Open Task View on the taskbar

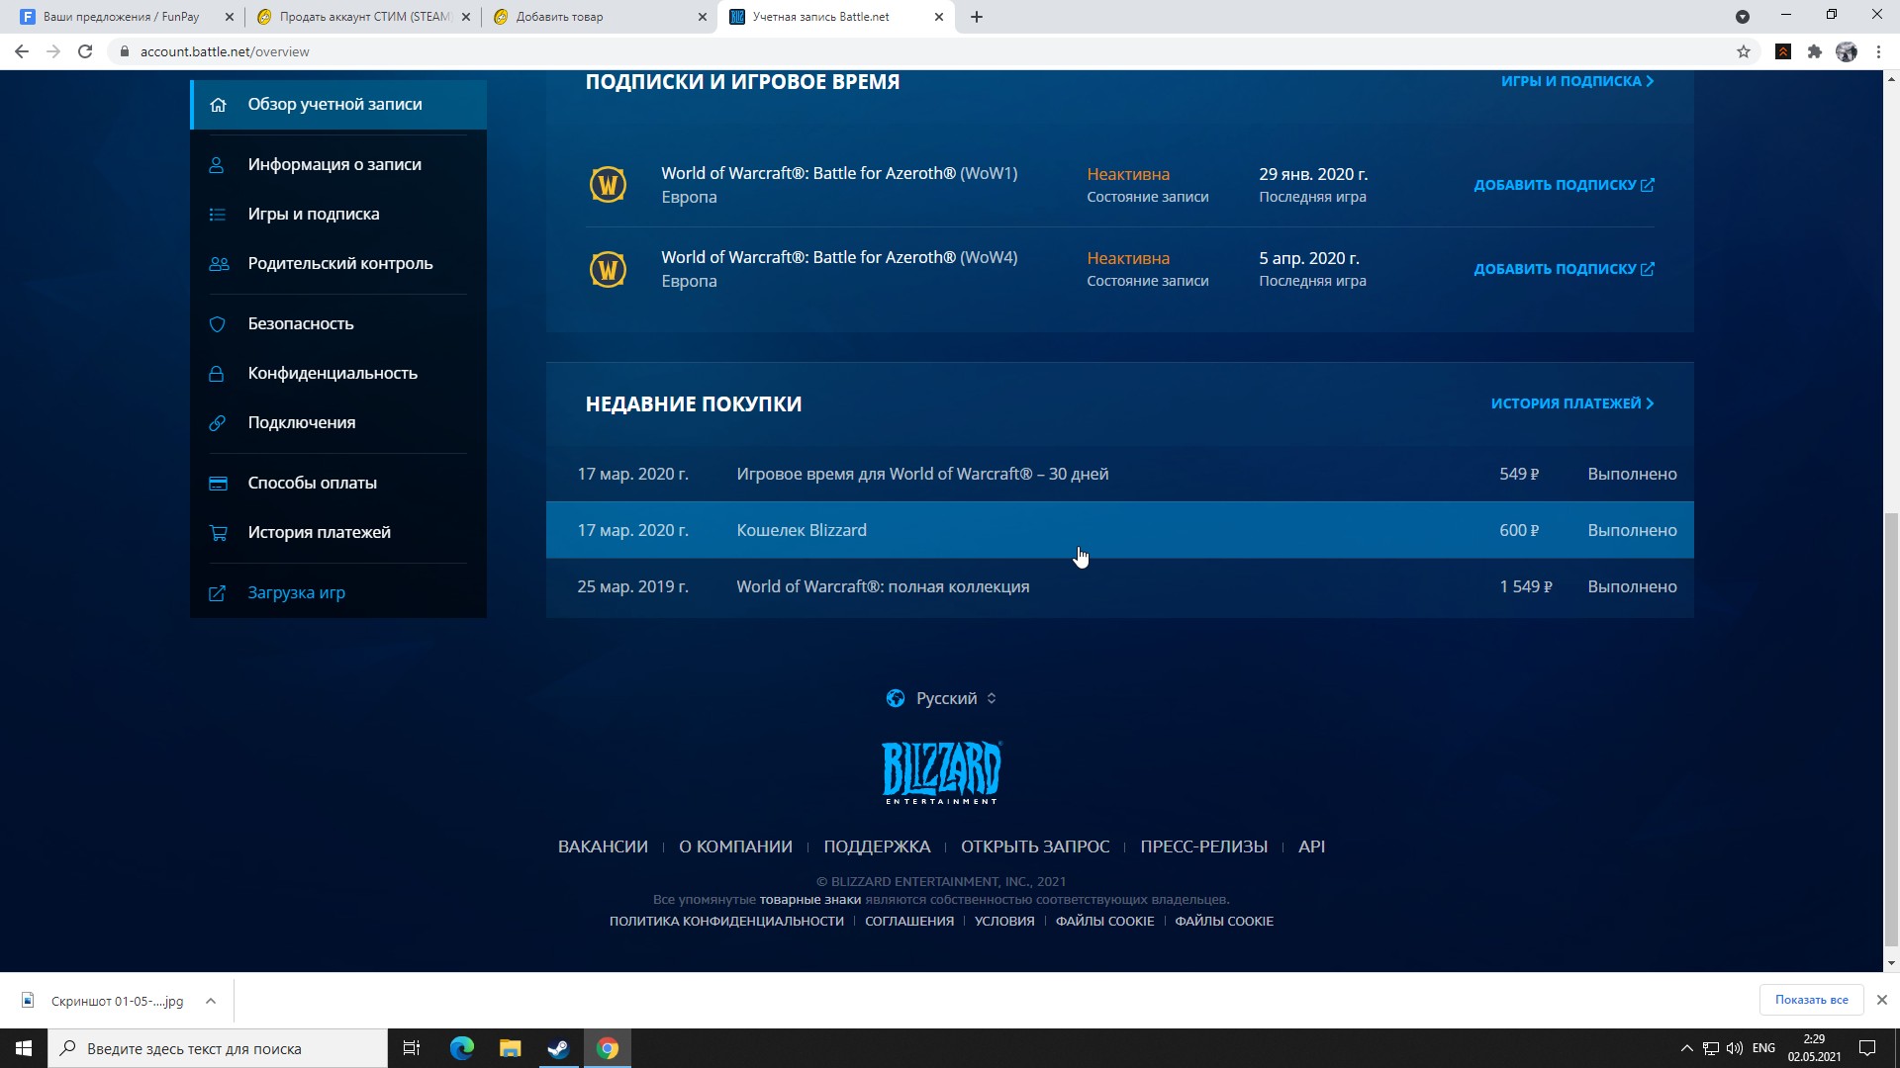coord(412,1048)
